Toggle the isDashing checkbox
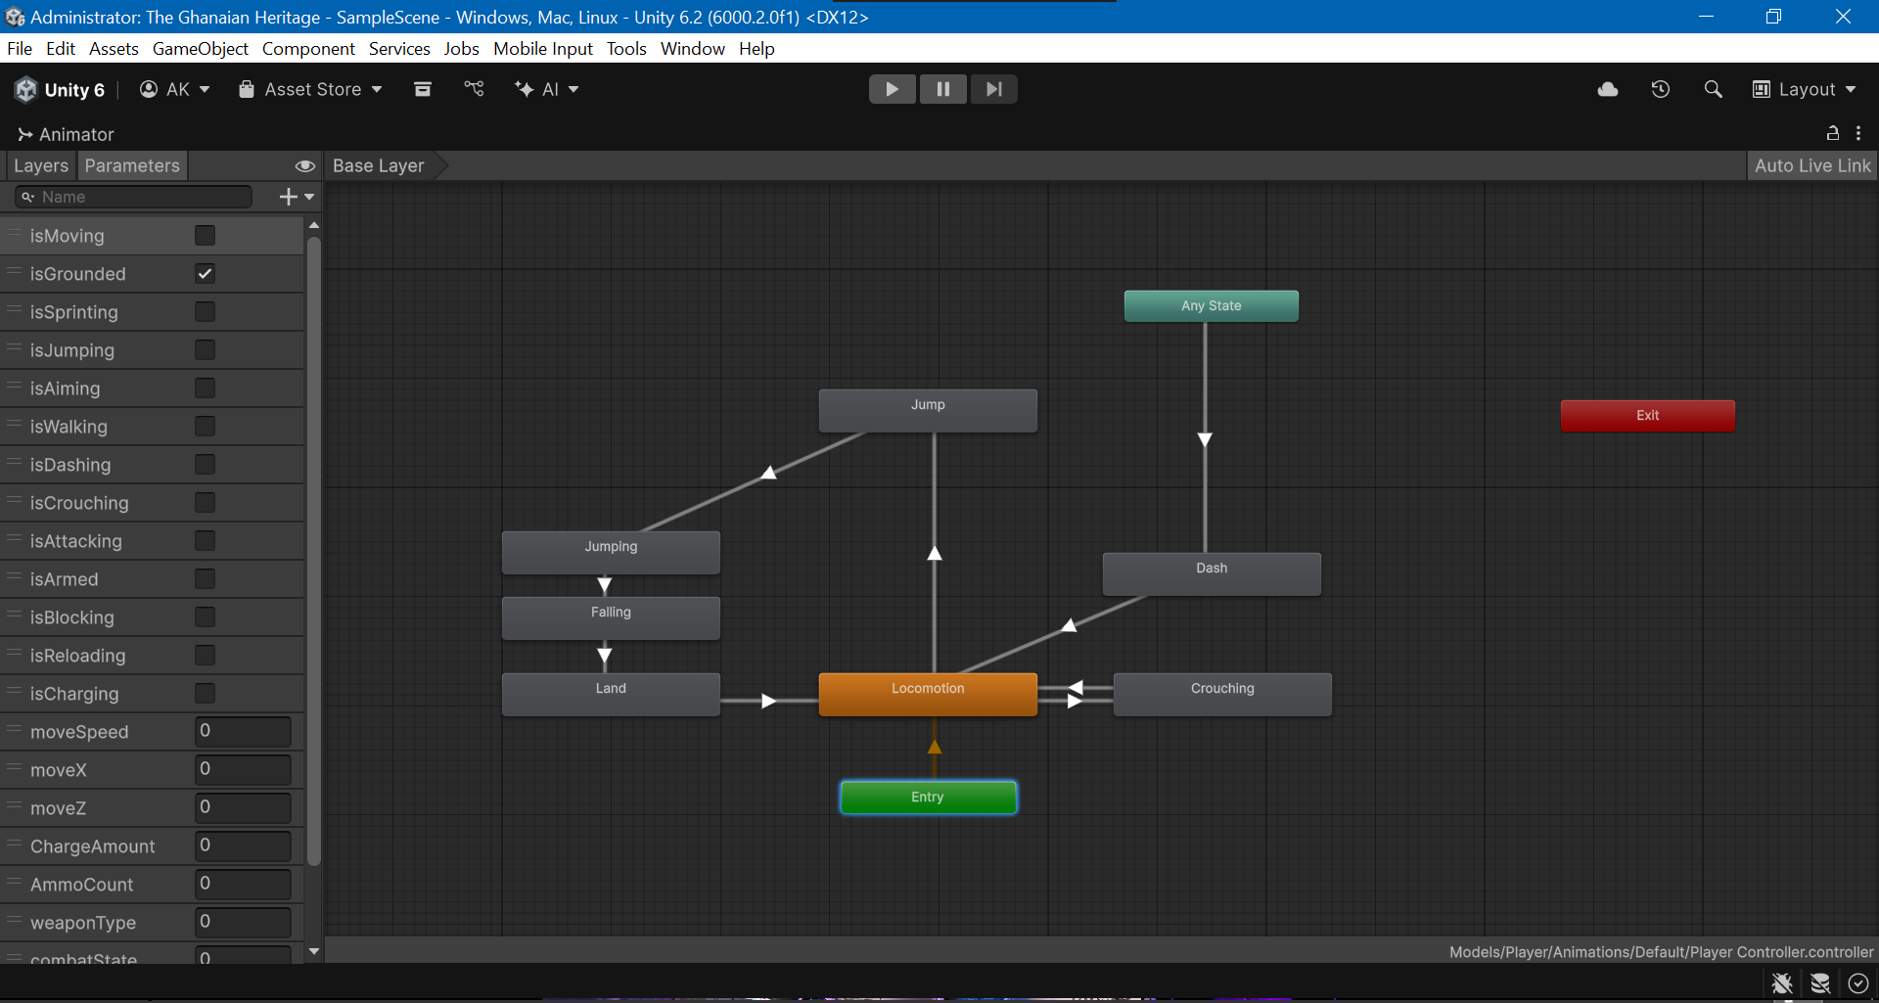1879x1003 pixels. [205, 464]
